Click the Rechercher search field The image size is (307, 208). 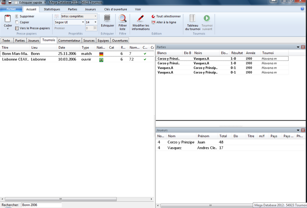tap(41, 205)
